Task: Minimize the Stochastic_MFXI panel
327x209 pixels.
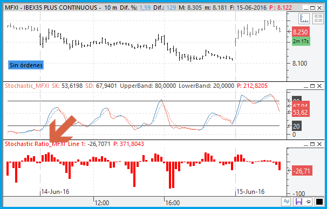Action: [306, 86]
